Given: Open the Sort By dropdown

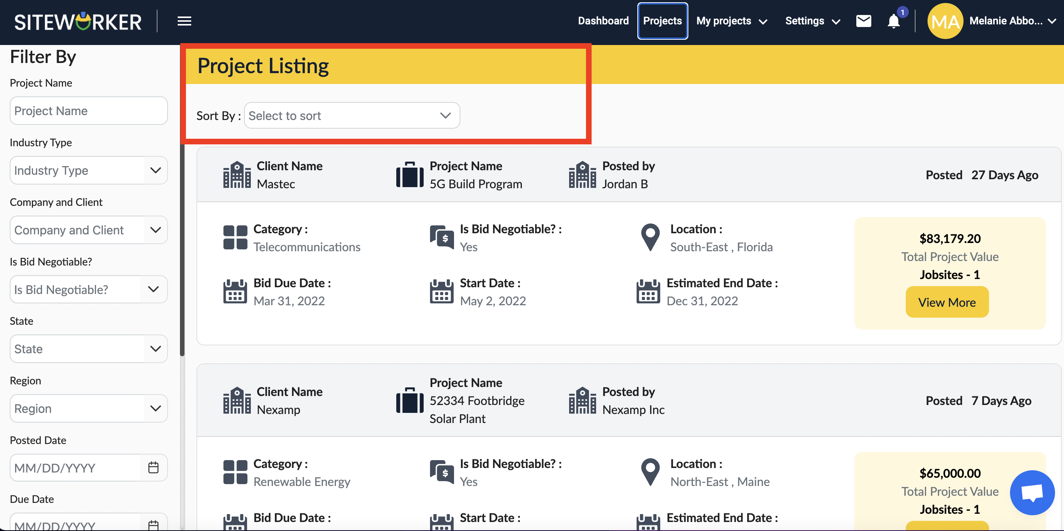Looking at the screenshot, I should tap(352, 115).
